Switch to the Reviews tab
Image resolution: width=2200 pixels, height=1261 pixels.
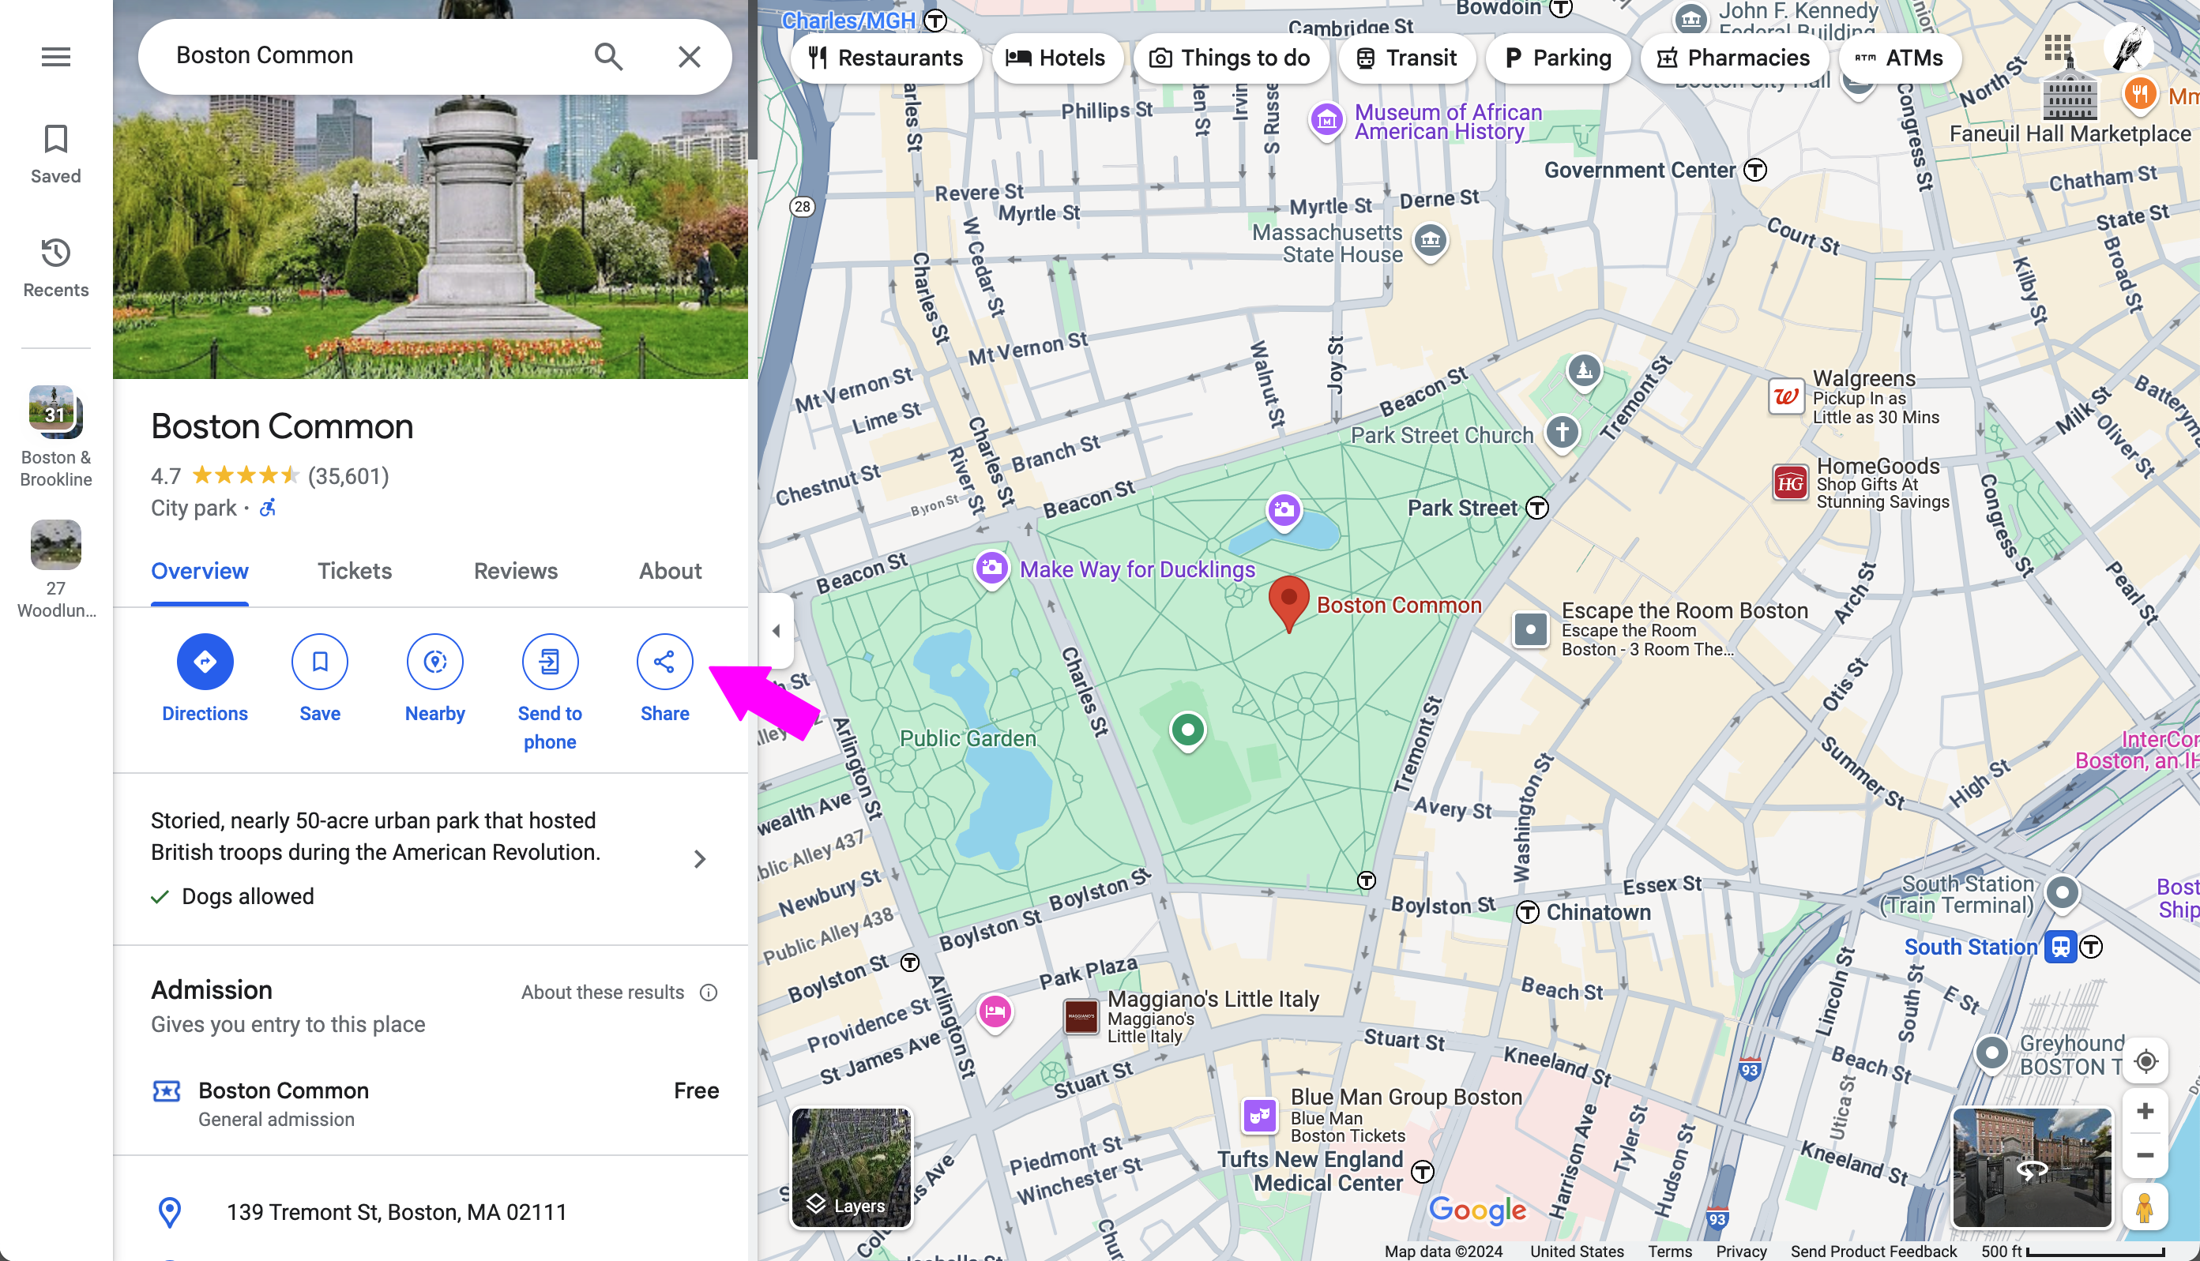point(516,572)
